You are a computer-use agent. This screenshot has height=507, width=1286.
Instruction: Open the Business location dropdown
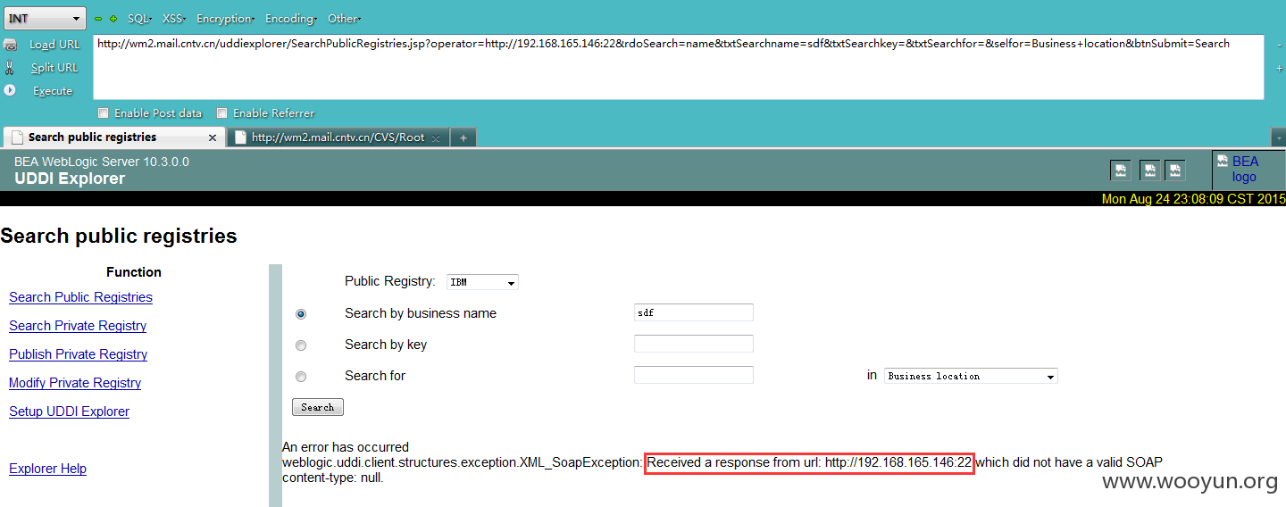971,376
